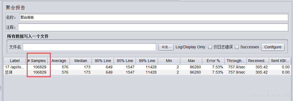Select the 17 /api/lo... result row
Screen dimensions: 293x101
pos(147,67)
